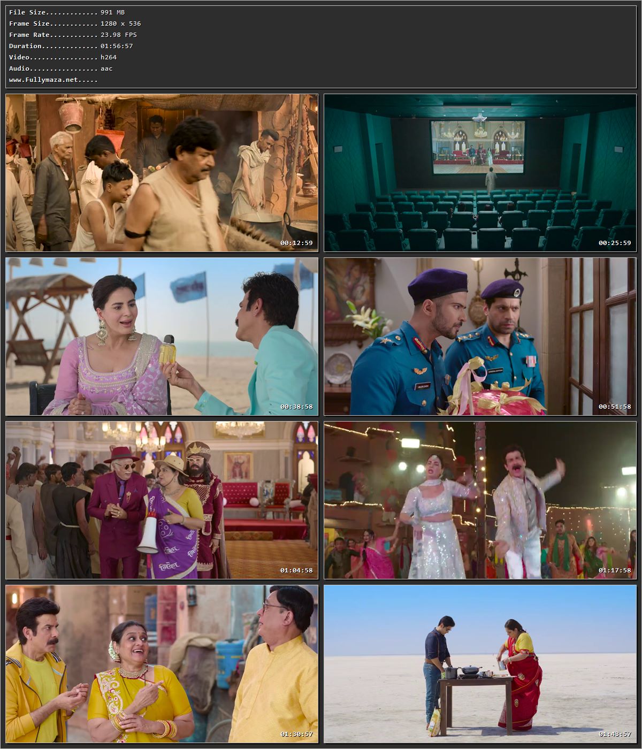Image resolution: width=642 pixels, height=749 pixels.
Task: Click the 00:12:59 timestamp label
Action: pos(296,243)
